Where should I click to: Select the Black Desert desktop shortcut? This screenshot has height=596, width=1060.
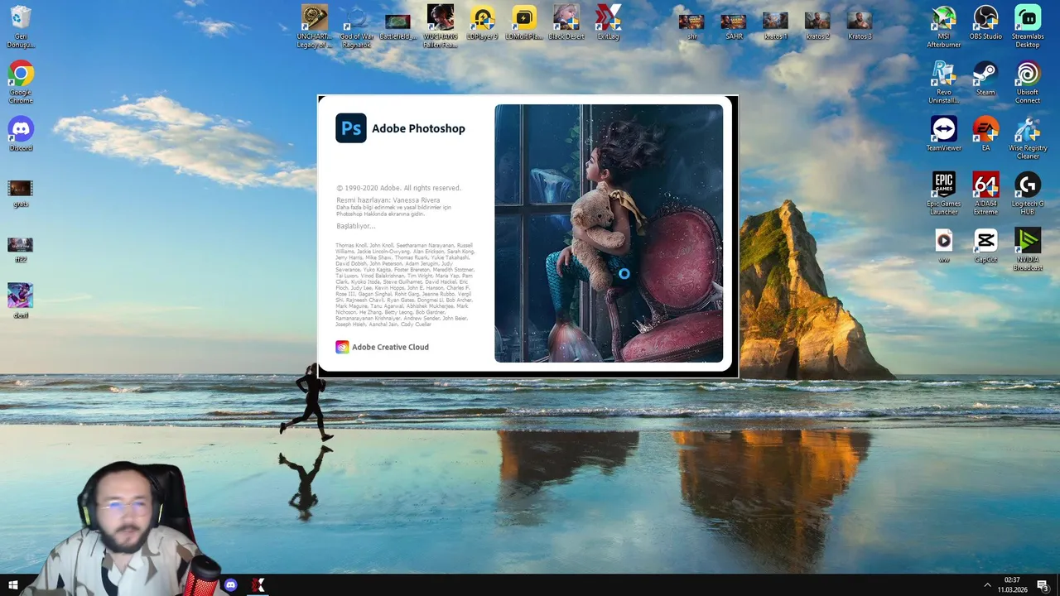click(x=566, y=17)
